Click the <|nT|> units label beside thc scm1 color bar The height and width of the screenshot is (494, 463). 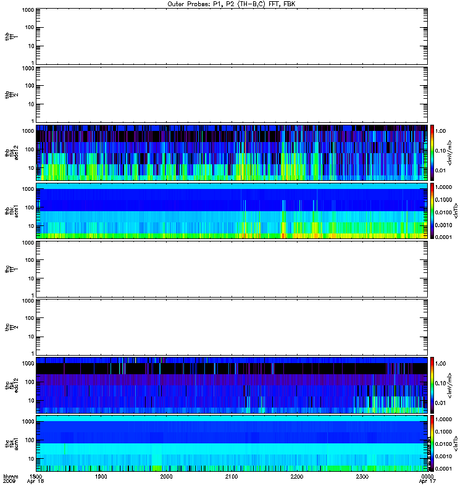[x=455, y=443]
